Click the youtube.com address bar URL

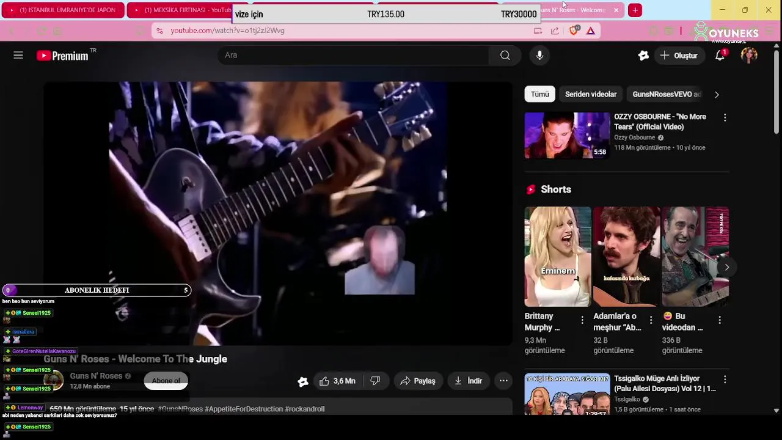click(227, 31)
